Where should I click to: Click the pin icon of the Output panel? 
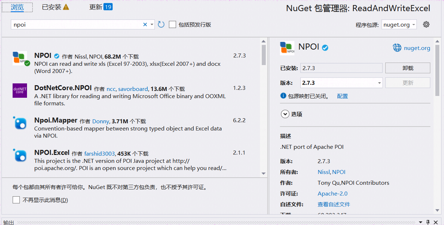pos(428,222)
